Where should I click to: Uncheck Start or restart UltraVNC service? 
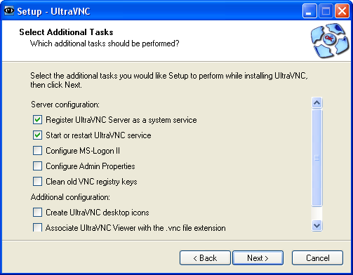click(x=37, y=135)
